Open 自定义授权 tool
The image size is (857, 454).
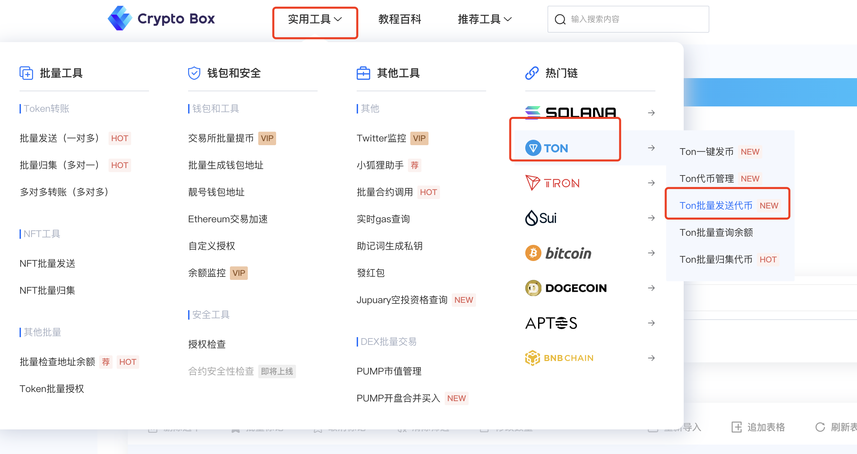211,246
